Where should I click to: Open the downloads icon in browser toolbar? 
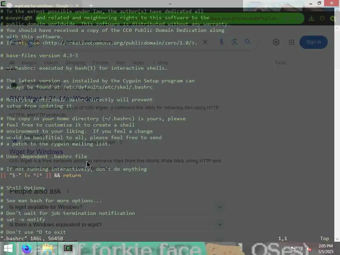coord(311,19)
